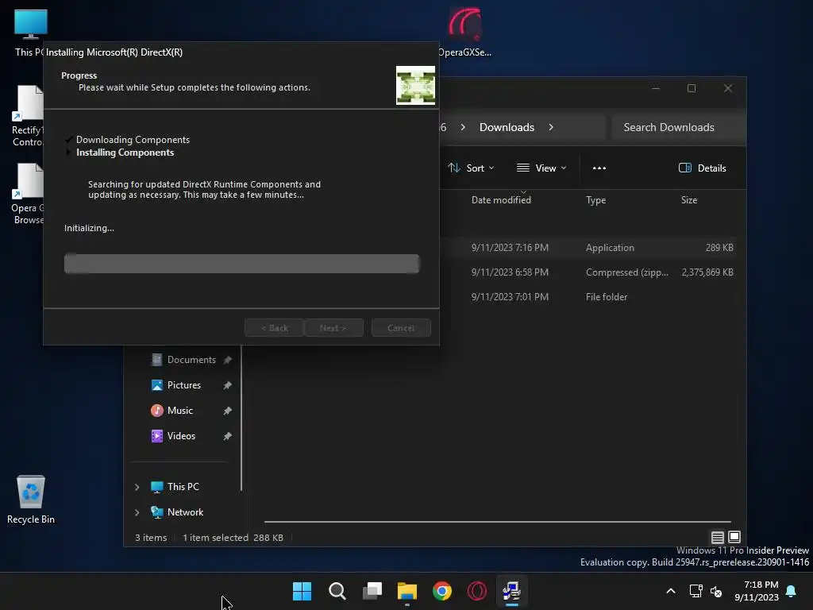Launch Opera from the taskbar
The width and height of the screenshot is (813, 610).
coord(477,591)
